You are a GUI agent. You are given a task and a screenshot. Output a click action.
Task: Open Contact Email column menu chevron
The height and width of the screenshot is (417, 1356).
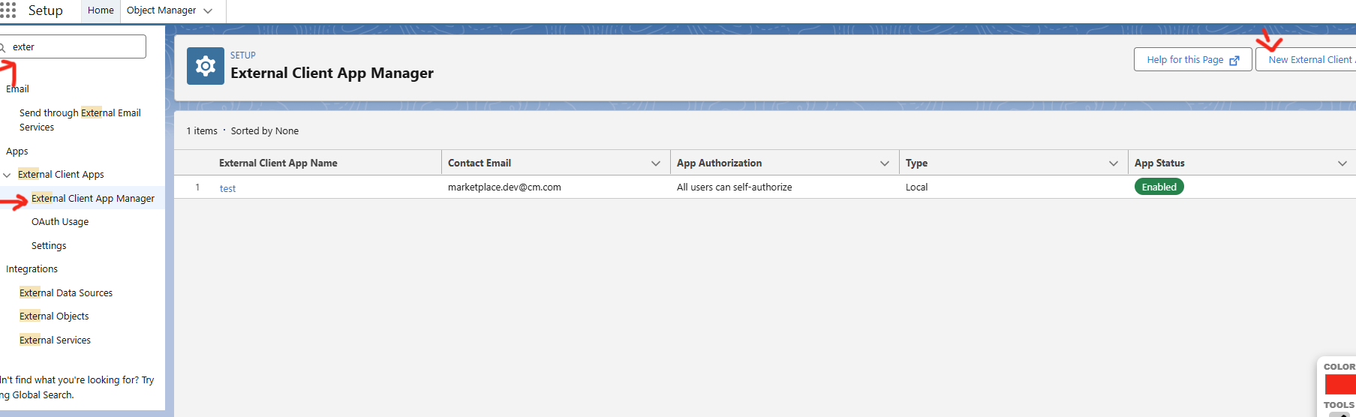pyautogui.click(x=656, y=163)
